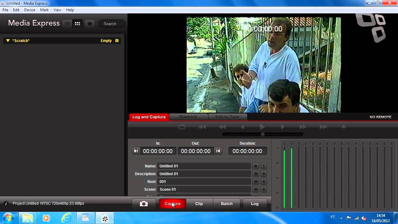Image resolution: width=398 pixels, height=224 pixels.
Task: Step one frame backward
Action: coord(243,127)
